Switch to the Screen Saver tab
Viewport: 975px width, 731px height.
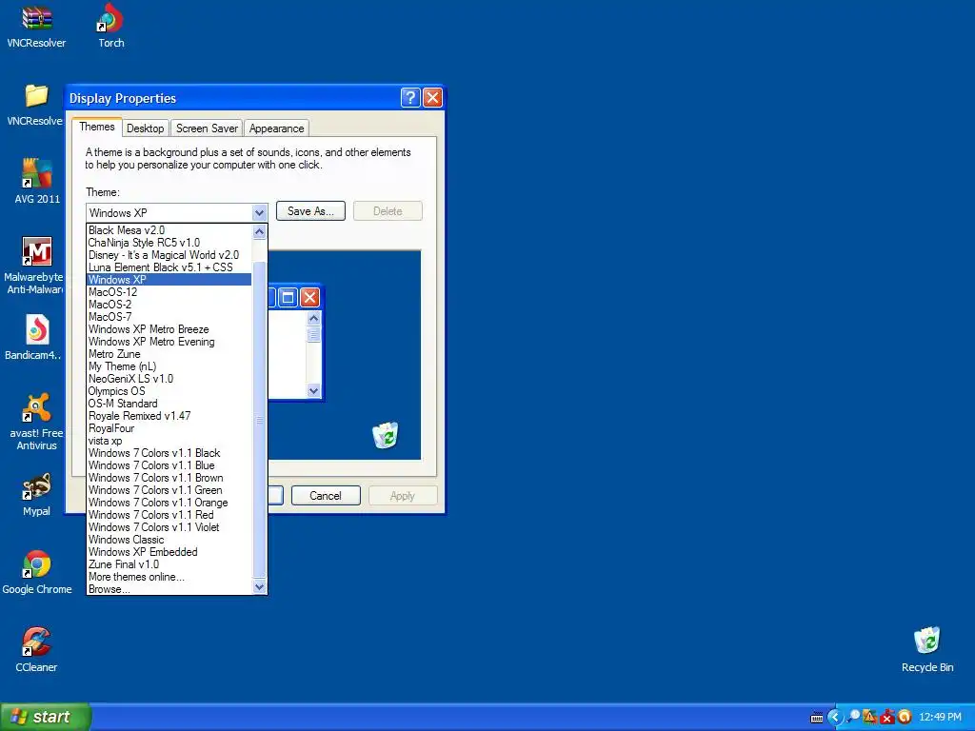(x=207, y=128)
